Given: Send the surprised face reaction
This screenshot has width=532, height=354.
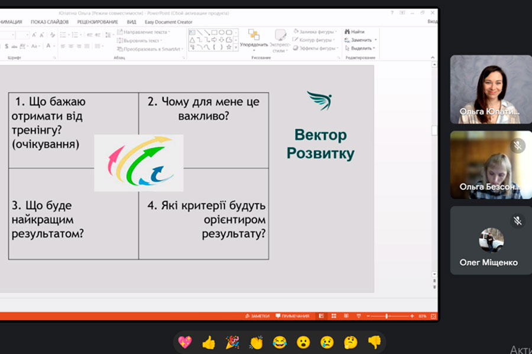Looking at the screenshot, I should 303,342.
